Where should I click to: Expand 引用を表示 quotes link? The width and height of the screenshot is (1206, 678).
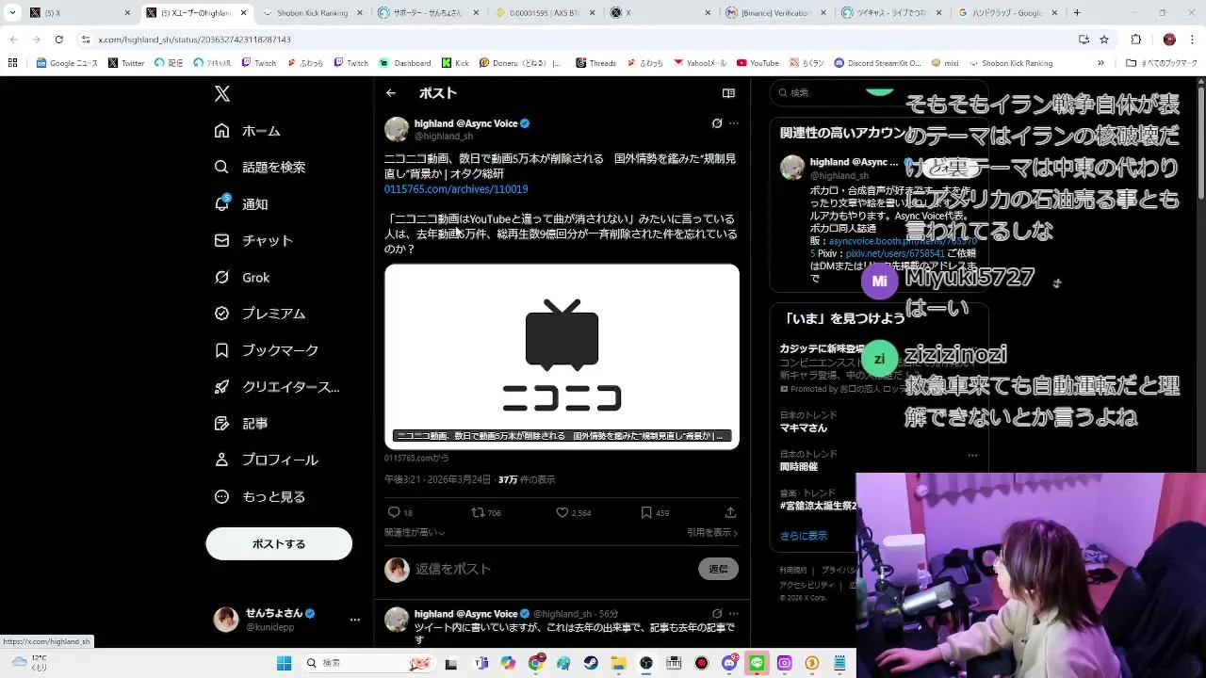712,532
